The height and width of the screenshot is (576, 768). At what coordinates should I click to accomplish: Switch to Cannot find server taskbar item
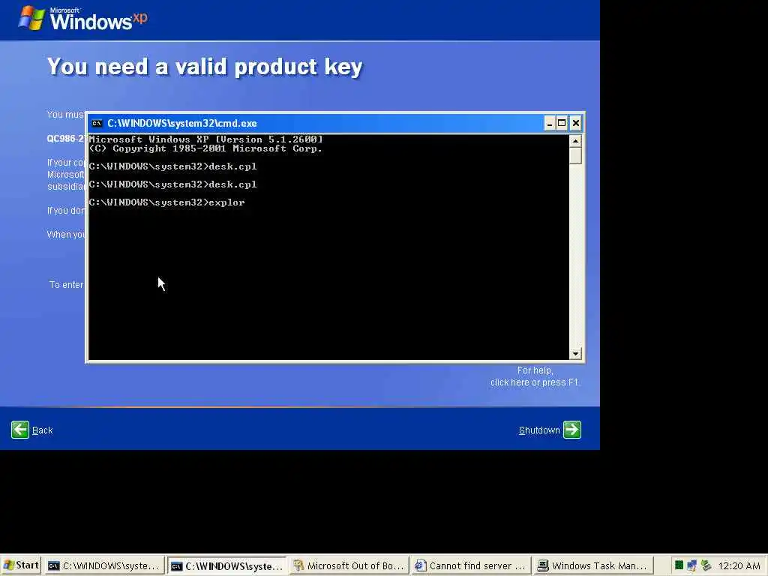click(x=471, y=565)
